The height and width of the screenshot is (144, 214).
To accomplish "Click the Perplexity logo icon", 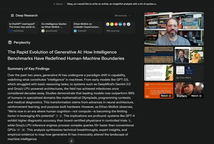I will (x=10, y=42).
